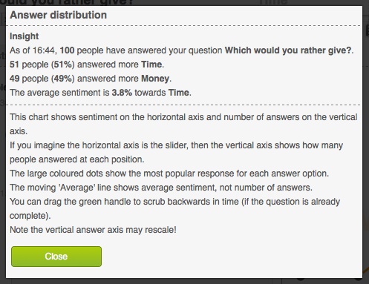369x284 pixels.
Task: Click the bold '100' respondent count
Action: point(67,50)
